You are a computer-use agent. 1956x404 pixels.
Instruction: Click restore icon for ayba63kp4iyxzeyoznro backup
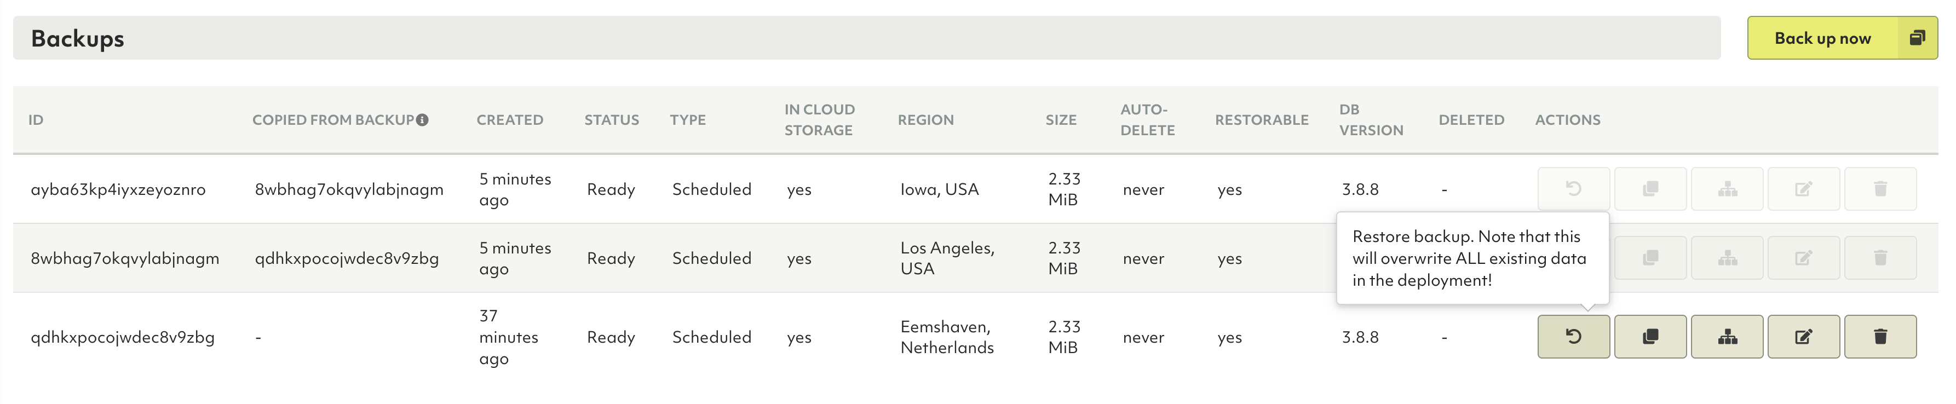point(1573,188)
